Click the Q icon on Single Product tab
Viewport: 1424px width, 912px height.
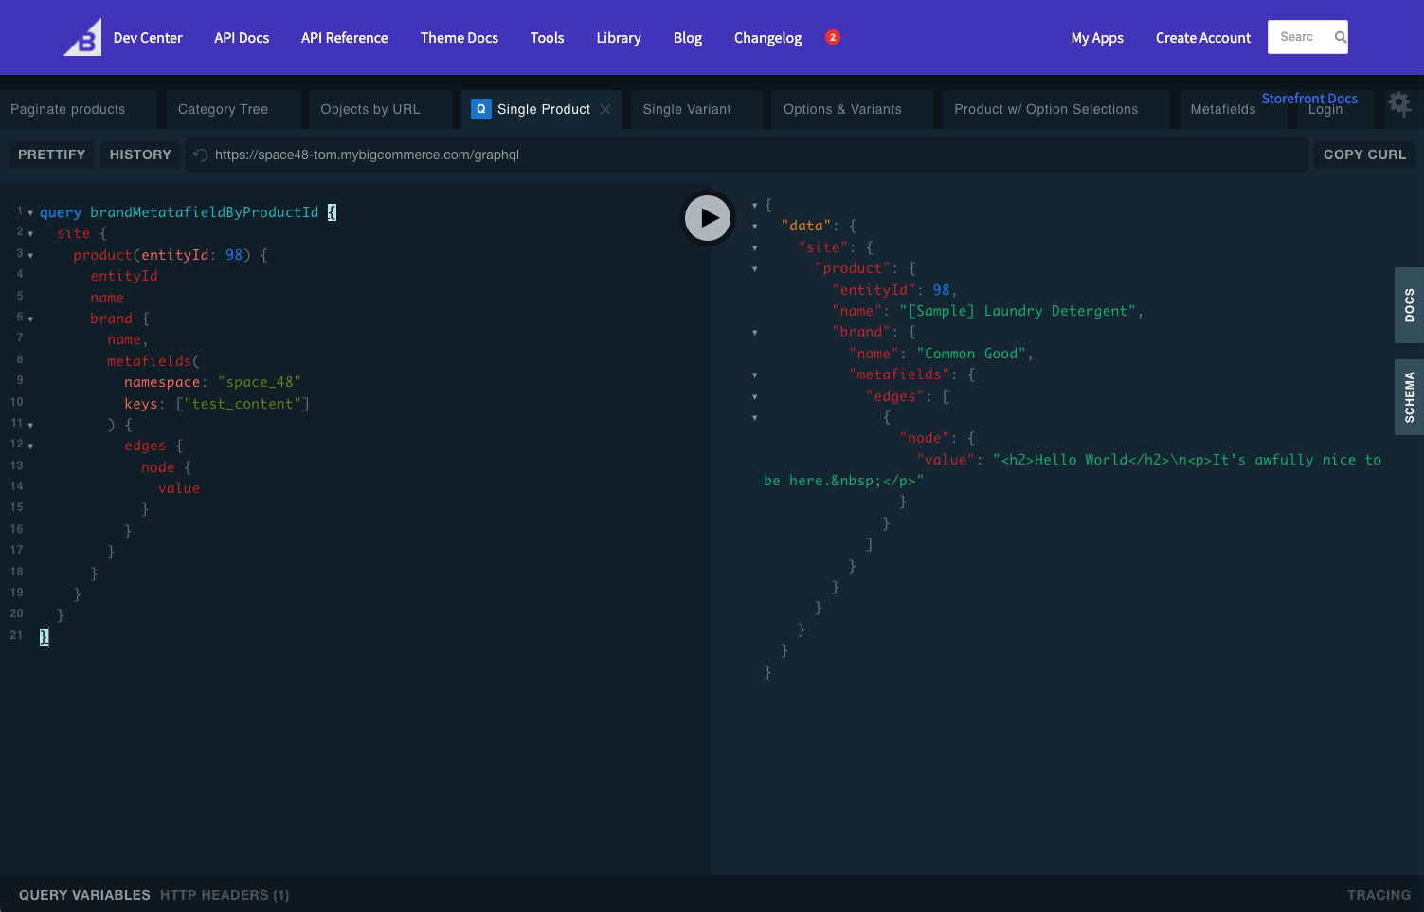[x=481, y=109]
